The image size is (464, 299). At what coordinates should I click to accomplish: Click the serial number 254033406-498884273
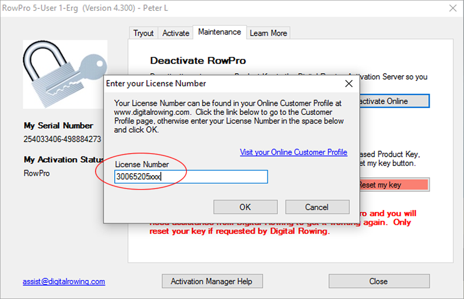tap(62, 139)
